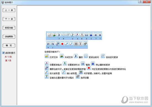Toggle the 启动时提示 checkbox
The width and height of the screenshot is (152, 107).
pyautogui.click(x=4, y=53)
